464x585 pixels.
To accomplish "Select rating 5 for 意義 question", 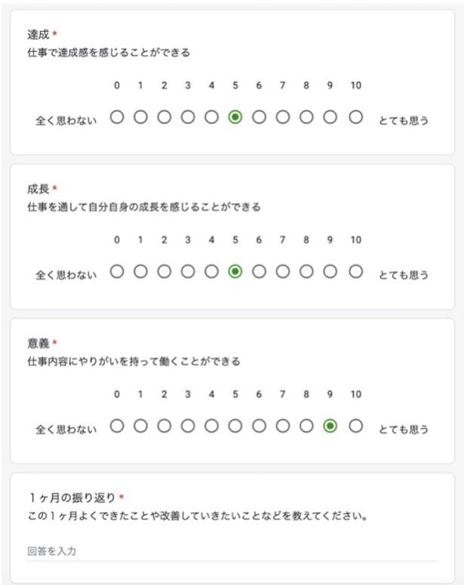I will pyautogui.click(x=235, y=426).
